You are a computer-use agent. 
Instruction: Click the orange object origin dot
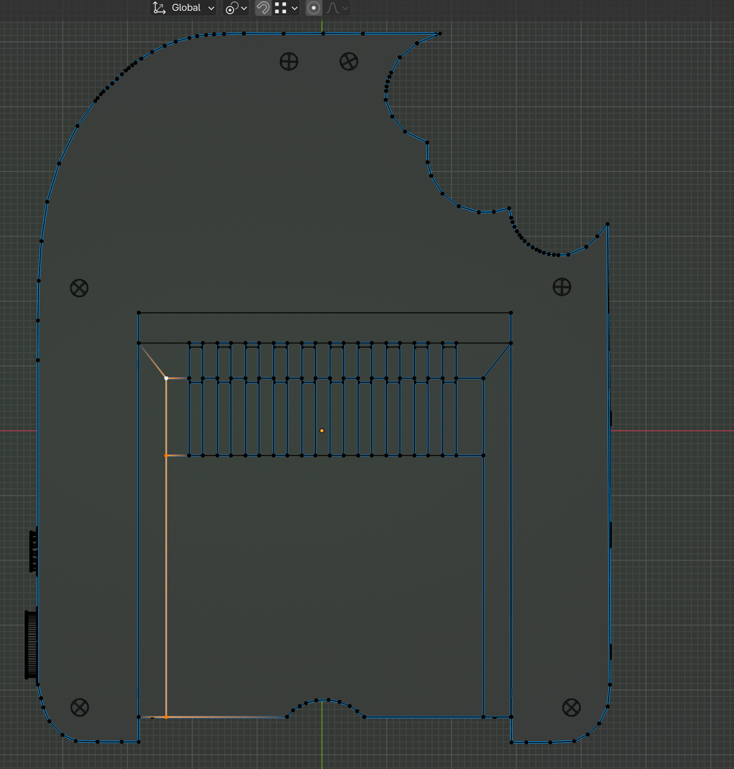[322, 430]
